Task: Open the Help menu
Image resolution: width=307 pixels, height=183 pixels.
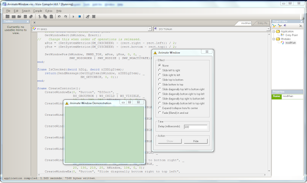Action: (59, 11)
